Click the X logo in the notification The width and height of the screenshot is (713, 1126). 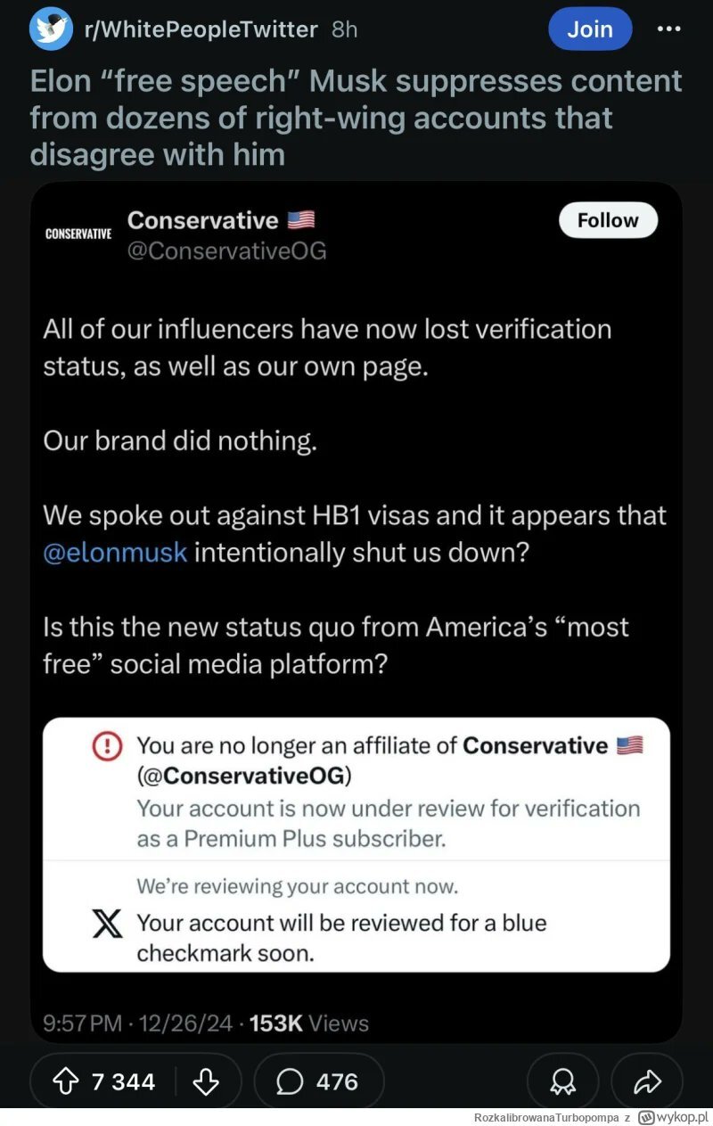pyautogui.click(x=107, y=925)
